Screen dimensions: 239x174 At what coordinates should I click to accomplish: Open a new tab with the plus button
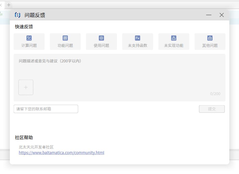[9, 5]
